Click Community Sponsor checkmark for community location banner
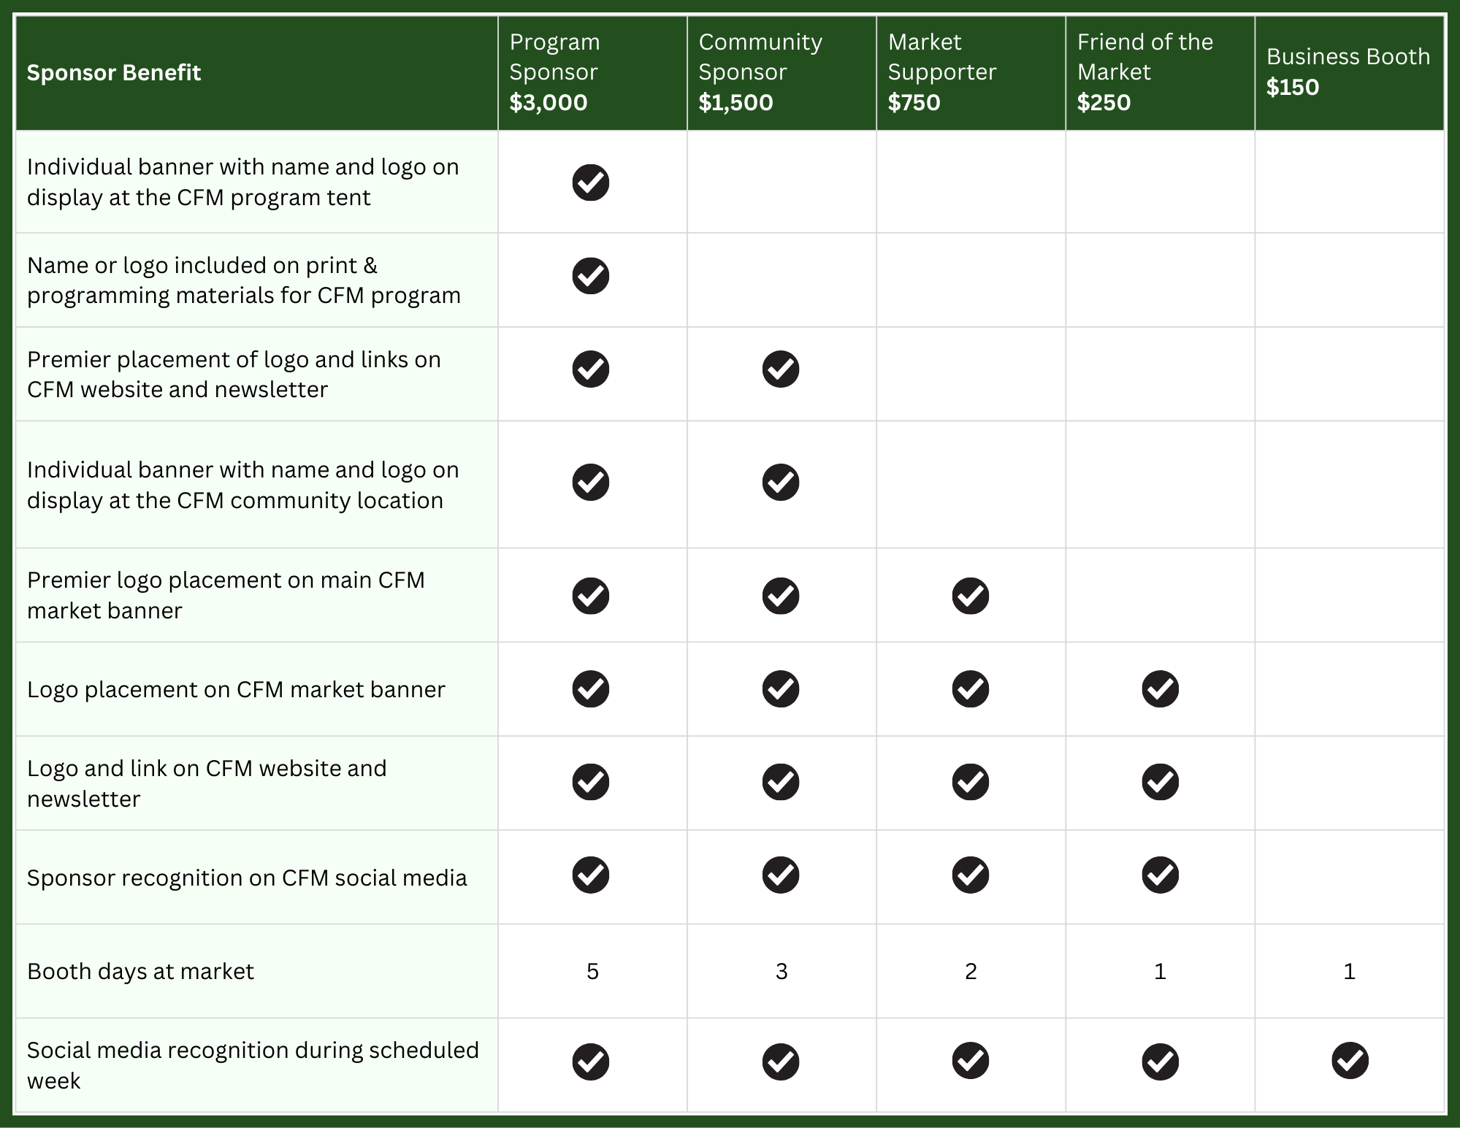This screenshot has height=1128, width=1460. [x=781, y=483]
